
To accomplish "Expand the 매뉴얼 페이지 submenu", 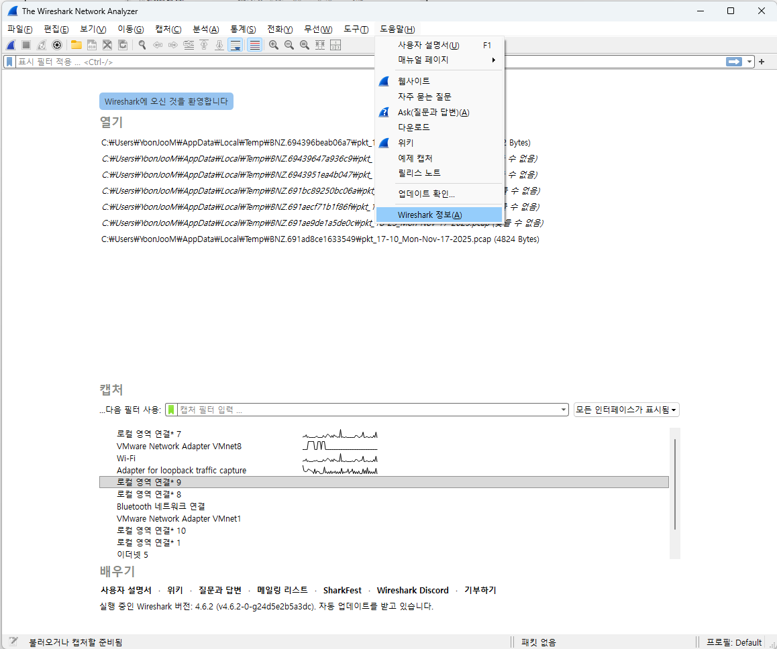I will [x=439, y=60].
